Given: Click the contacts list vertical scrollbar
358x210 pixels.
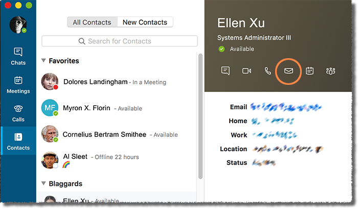Looking at the screenshot, I should 200,116.
